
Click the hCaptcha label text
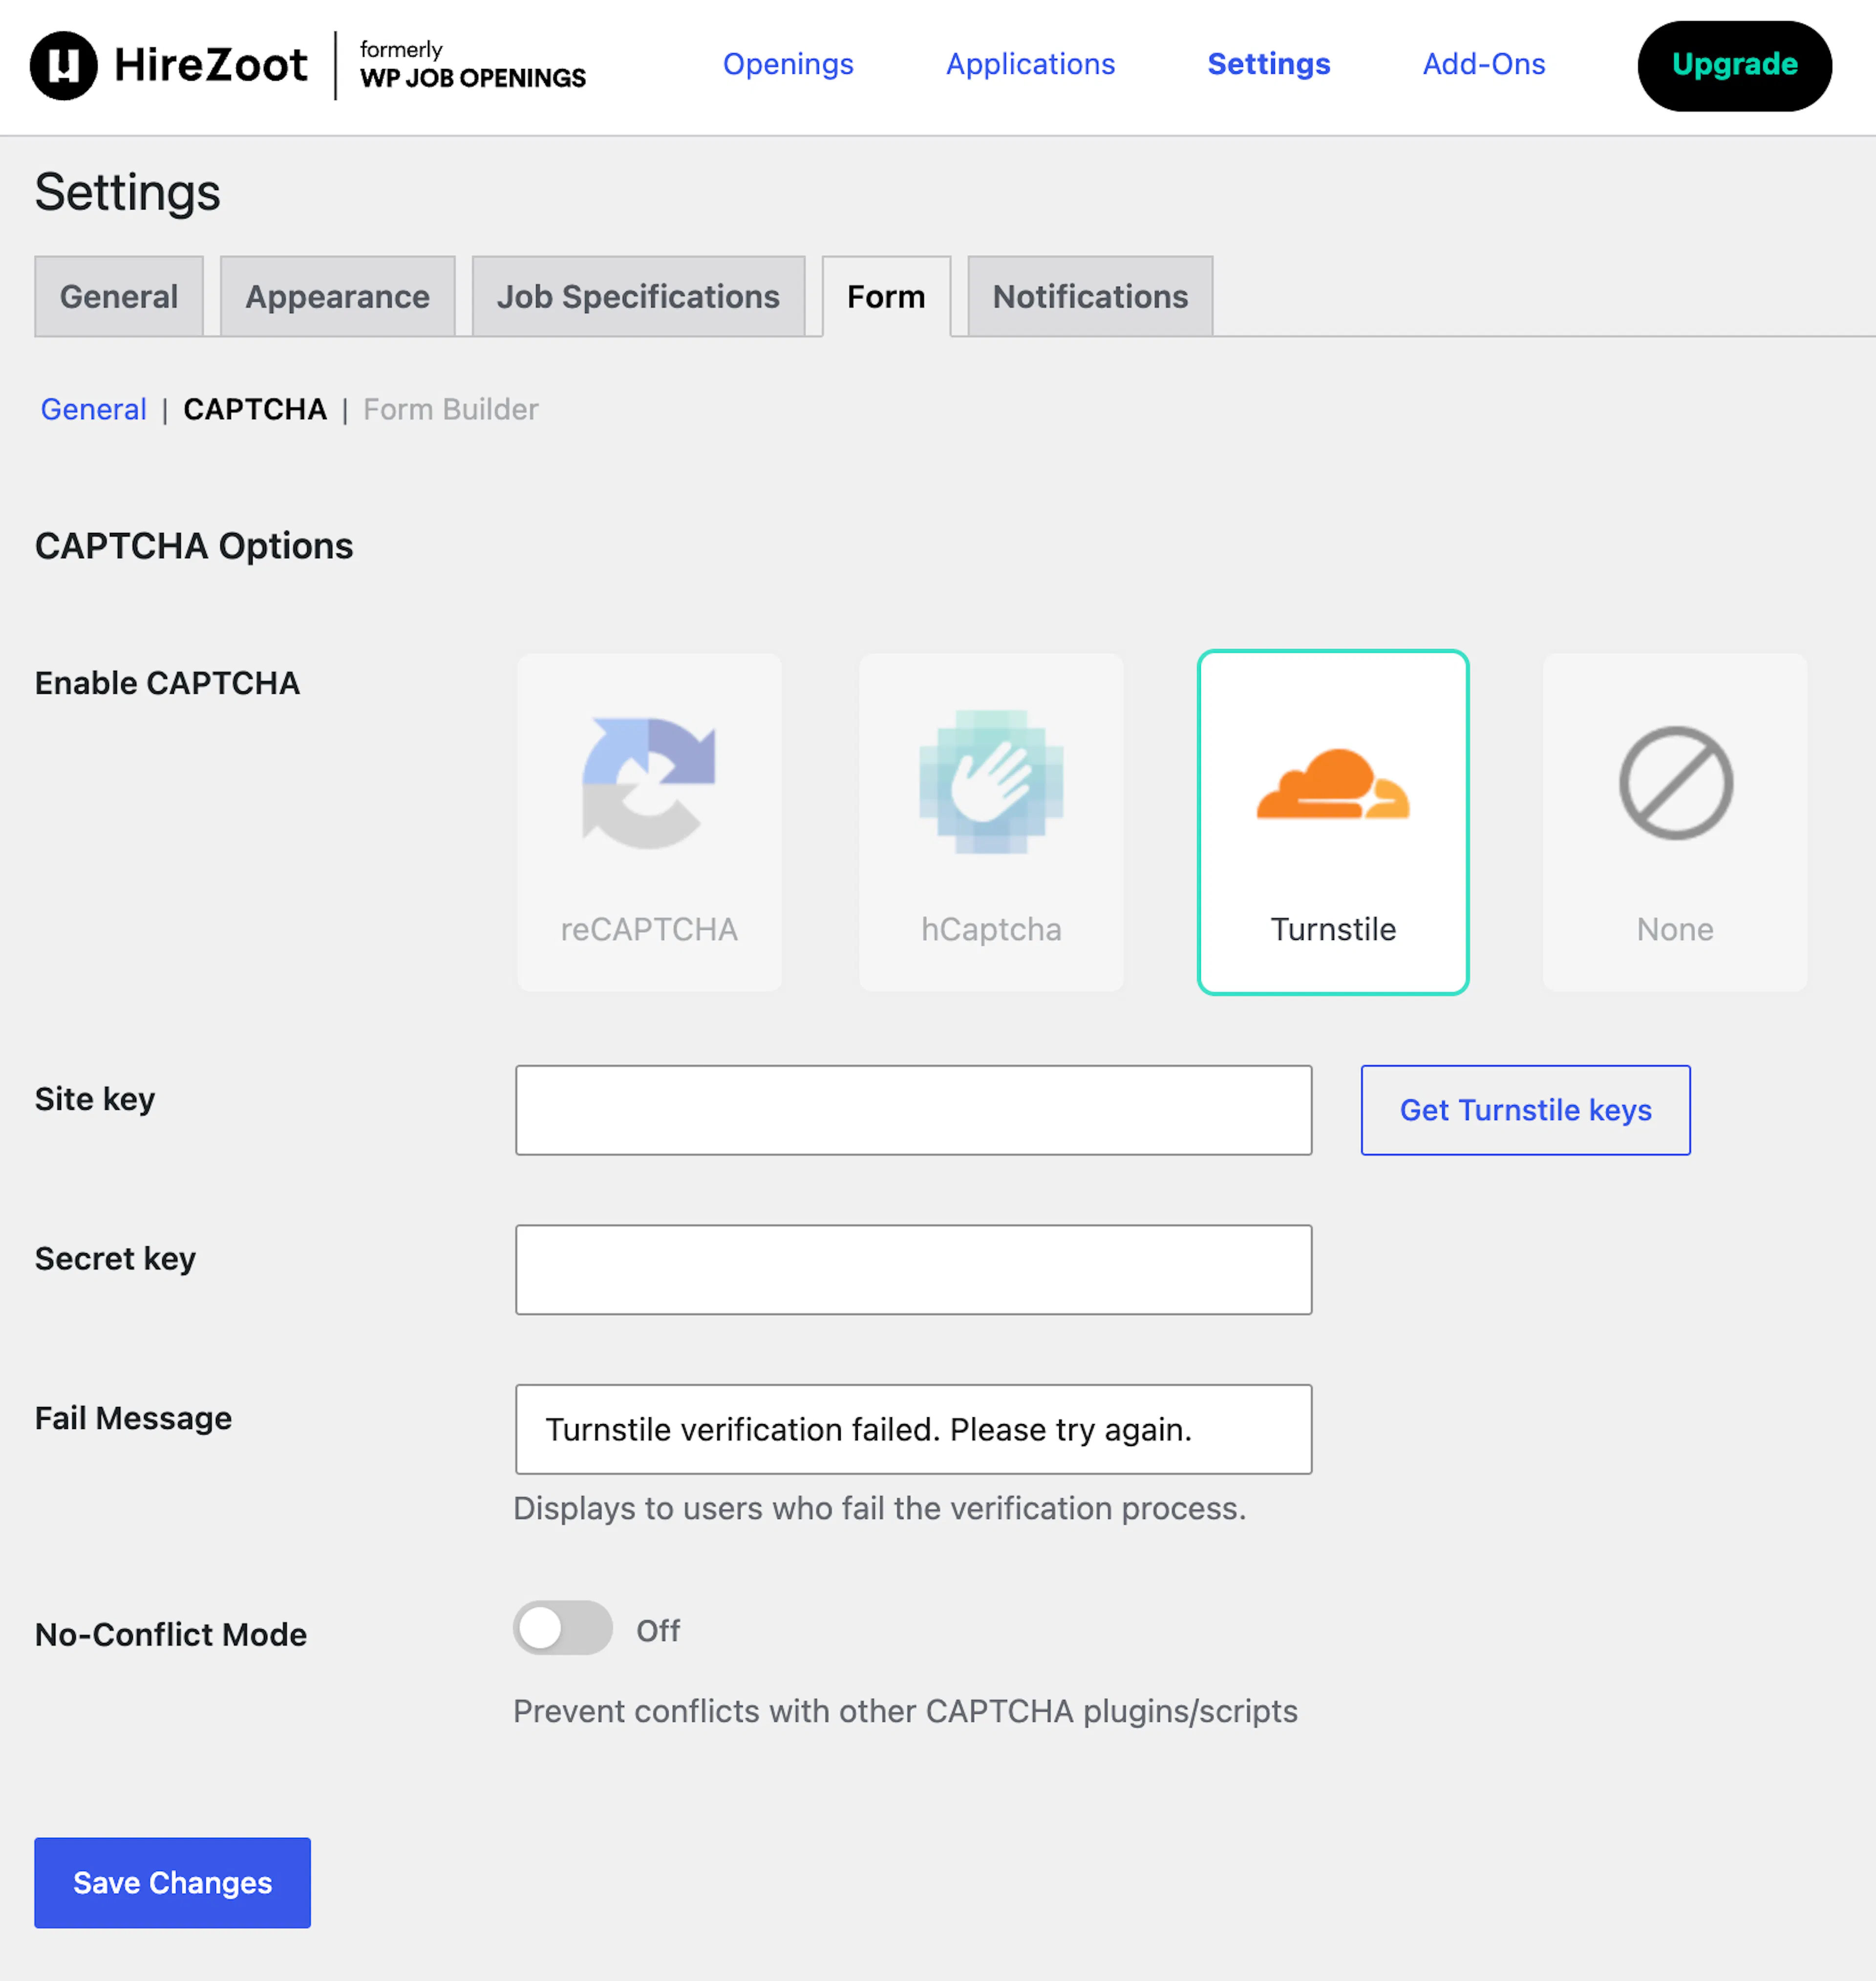coord(991,930)
